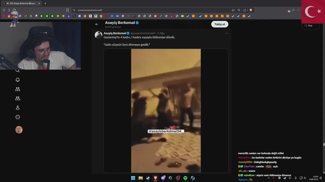Click the verified badge beside header name
This screenshot has width=325, height=182.
point(137,23)
